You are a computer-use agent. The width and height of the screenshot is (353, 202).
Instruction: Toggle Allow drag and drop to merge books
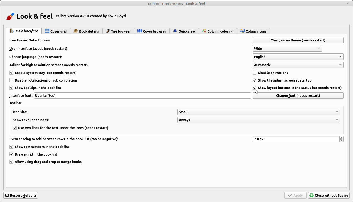pyautogui.click(x=11, y=162)
